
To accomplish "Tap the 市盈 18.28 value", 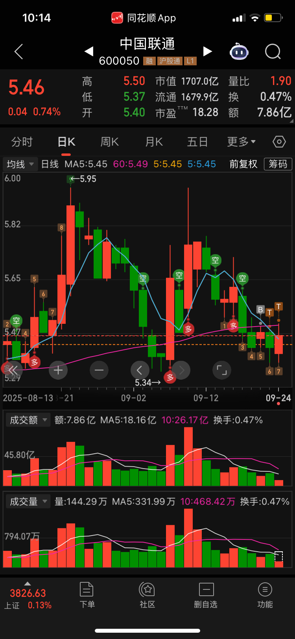I will pos(205,112).
